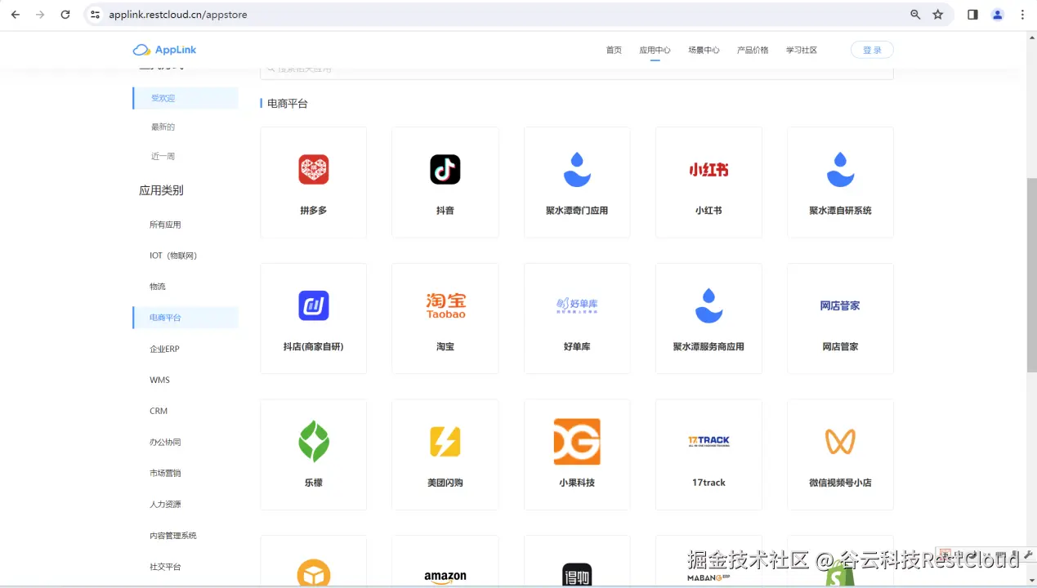The height and width of the screenshot is (588, 1037).
Task: Select the 聚水潭服务商应用 icon
Action: click(x=708, y=305)
